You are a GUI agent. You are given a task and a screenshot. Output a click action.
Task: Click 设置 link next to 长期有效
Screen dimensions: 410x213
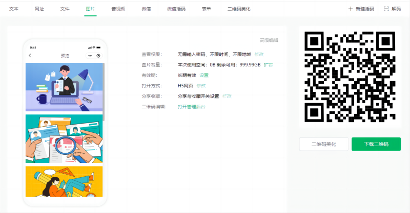[x=204, y=75]
